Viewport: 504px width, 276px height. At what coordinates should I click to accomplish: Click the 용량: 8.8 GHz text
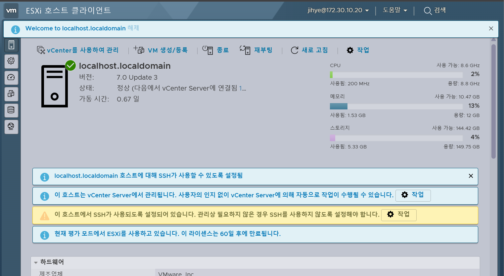[x=464, y=84]
